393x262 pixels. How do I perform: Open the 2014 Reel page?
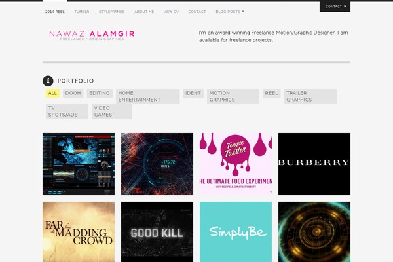pyautogui.click(x=55, y=12)
